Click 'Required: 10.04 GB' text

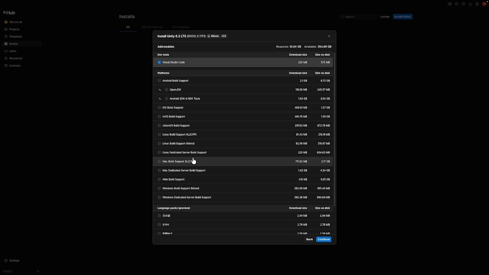(x=288, y=47)
